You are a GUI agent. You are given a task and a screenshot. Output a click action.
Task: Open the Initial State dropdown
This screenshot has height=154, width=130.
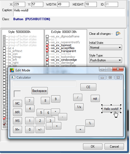tap(106, 48)
